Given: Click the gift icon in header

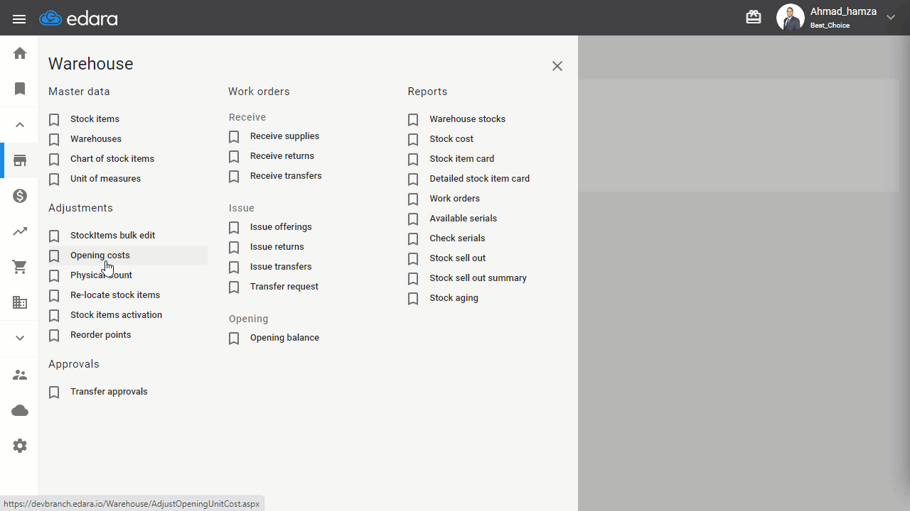Looking at the screenshot, I should (754, 17).
